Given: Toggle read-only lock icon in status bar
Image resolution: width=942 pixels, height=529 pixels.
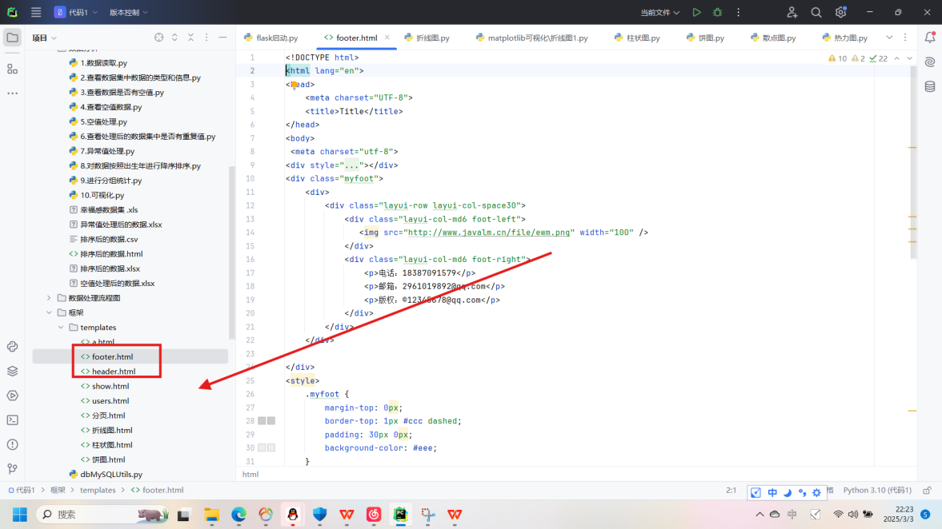Looking at the screenshot, I should pyautogui.click(x=927, y=490).
